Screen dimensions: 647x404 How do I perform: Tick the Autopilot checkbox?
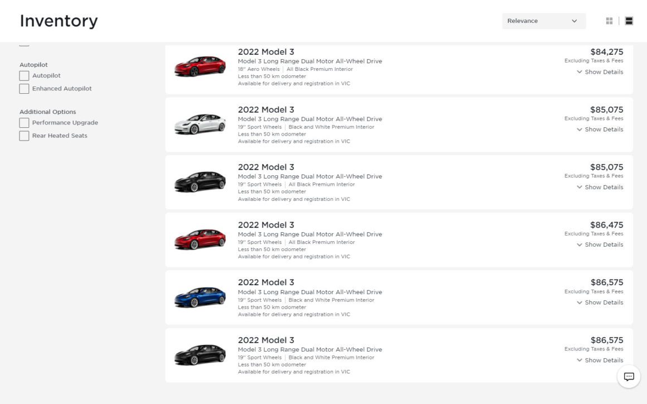coord(25,75)
